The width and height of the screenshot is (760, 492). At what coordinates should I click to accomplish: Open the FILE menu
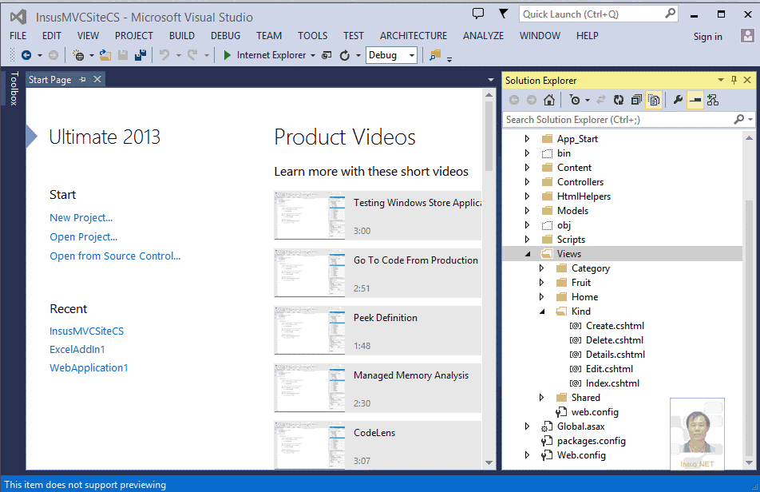coord(18,36)
